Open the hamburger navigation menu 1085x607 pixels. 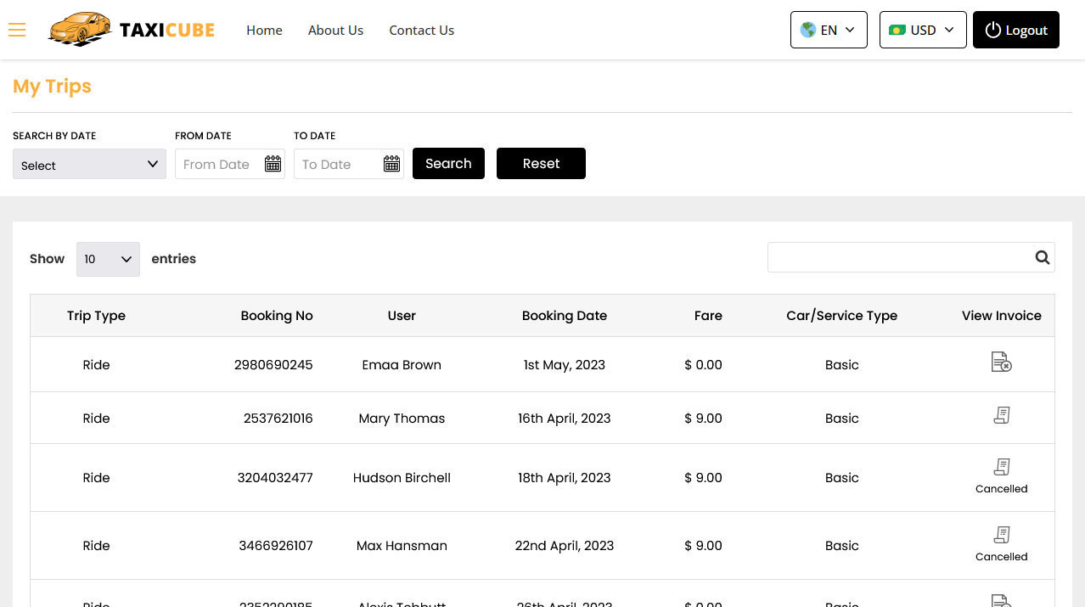[17, 30]
